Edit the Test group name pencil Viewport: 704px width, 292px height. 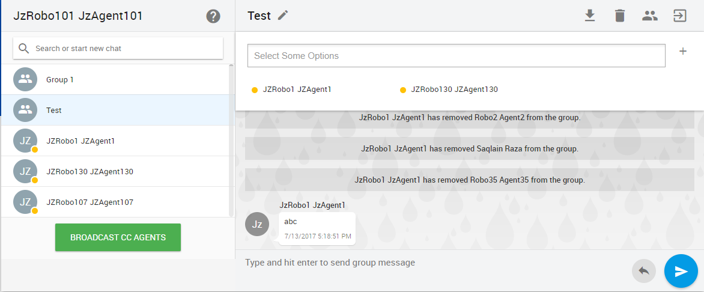coord(283,16)
